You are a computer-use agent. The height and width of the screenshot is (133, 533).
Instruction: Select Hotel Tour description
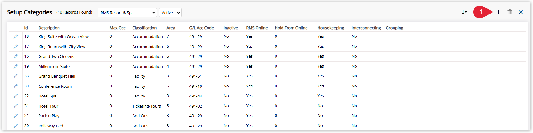pyautogui.click(x=48, y=106)
